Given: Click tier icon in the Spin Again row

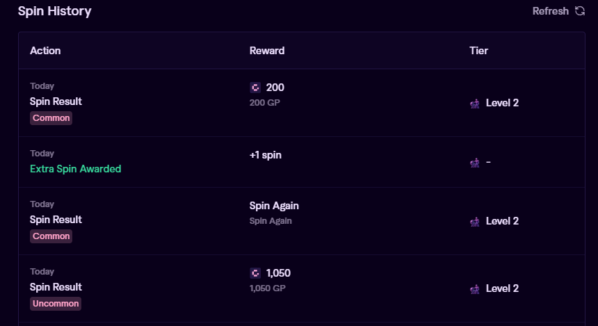Looking at the screenshot, I should (475, 222).
